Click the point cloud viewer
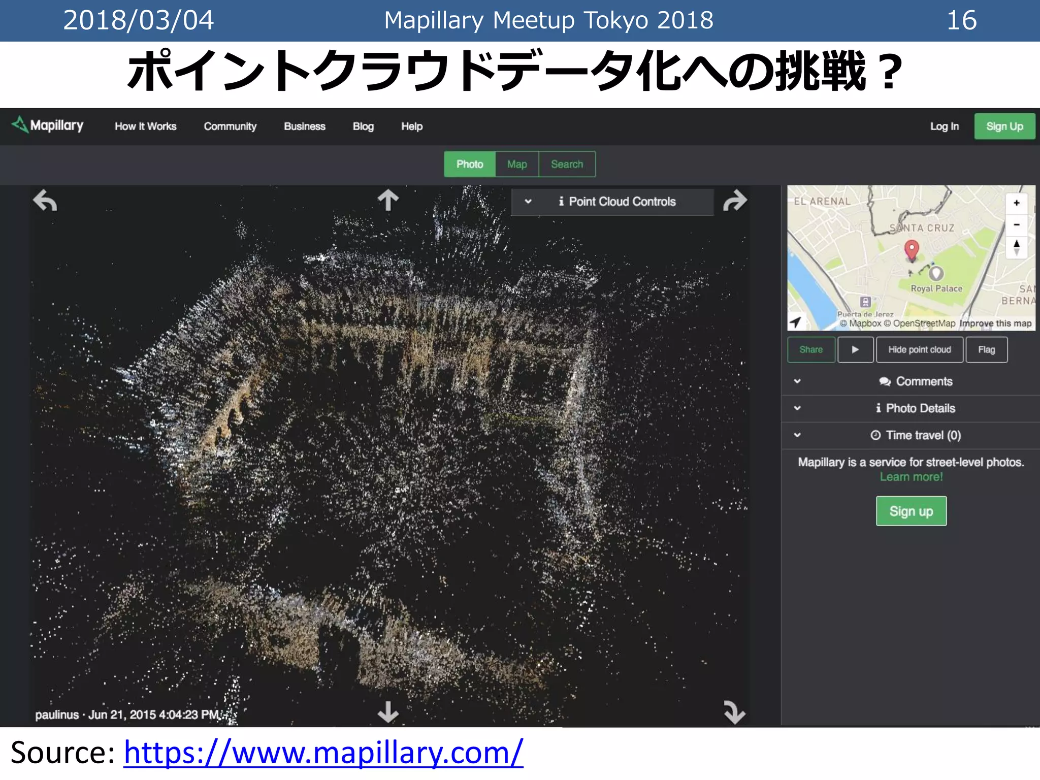Image resolution: width=1040 pixels, height=780 pixels. pyautogui.click(x=389, y=456)
